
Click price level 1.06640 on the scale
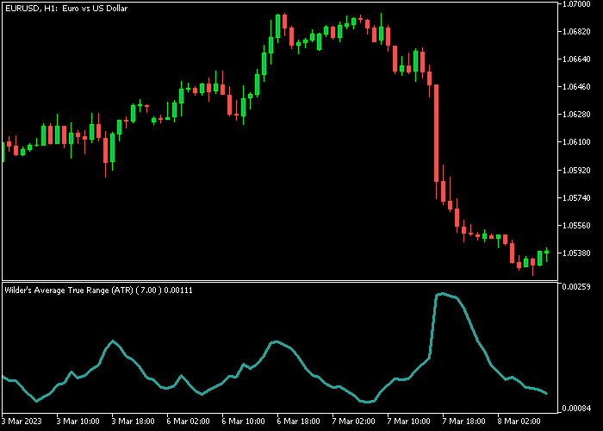[576, 59]
